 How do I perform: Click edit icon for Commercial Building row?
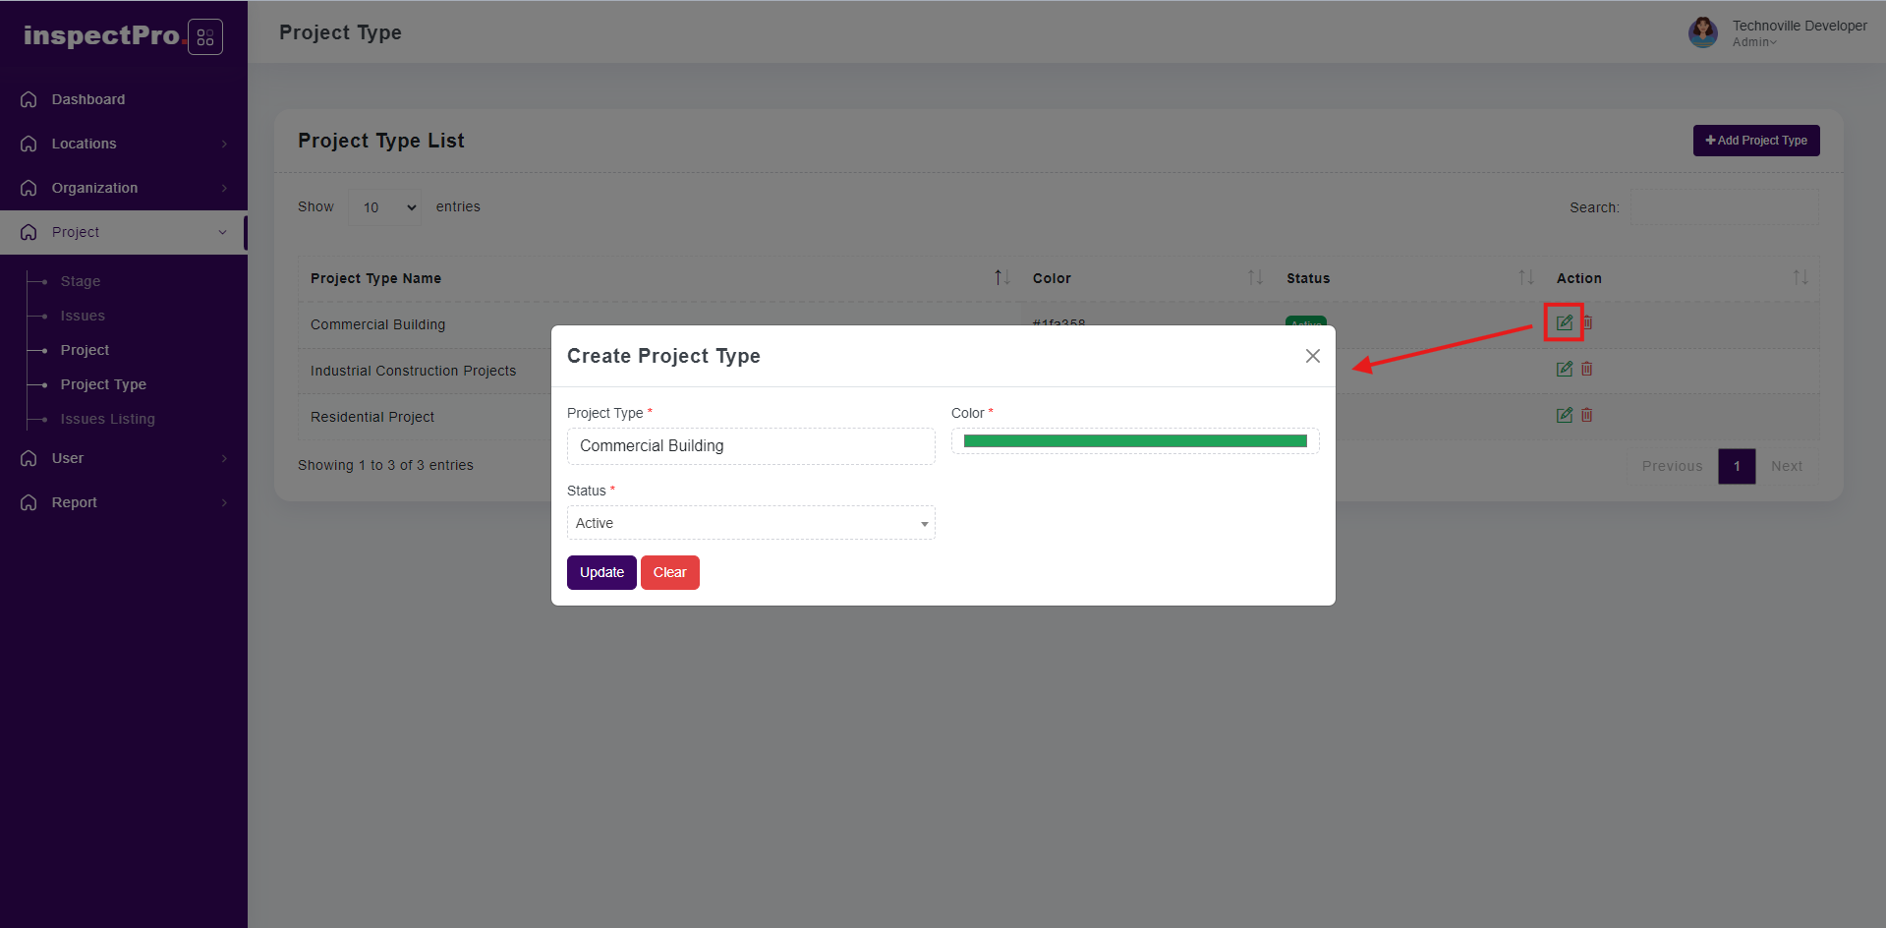[x=1564, y=322]
